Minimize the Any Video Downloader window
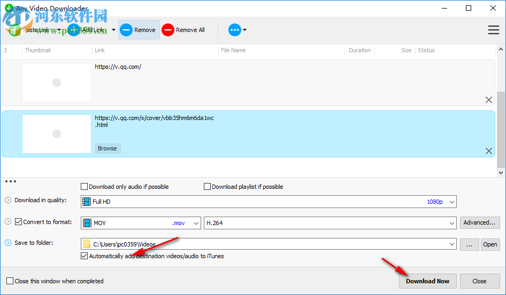Screen dimensions: 506x295 pyautogui.click(x=444, y=8)
